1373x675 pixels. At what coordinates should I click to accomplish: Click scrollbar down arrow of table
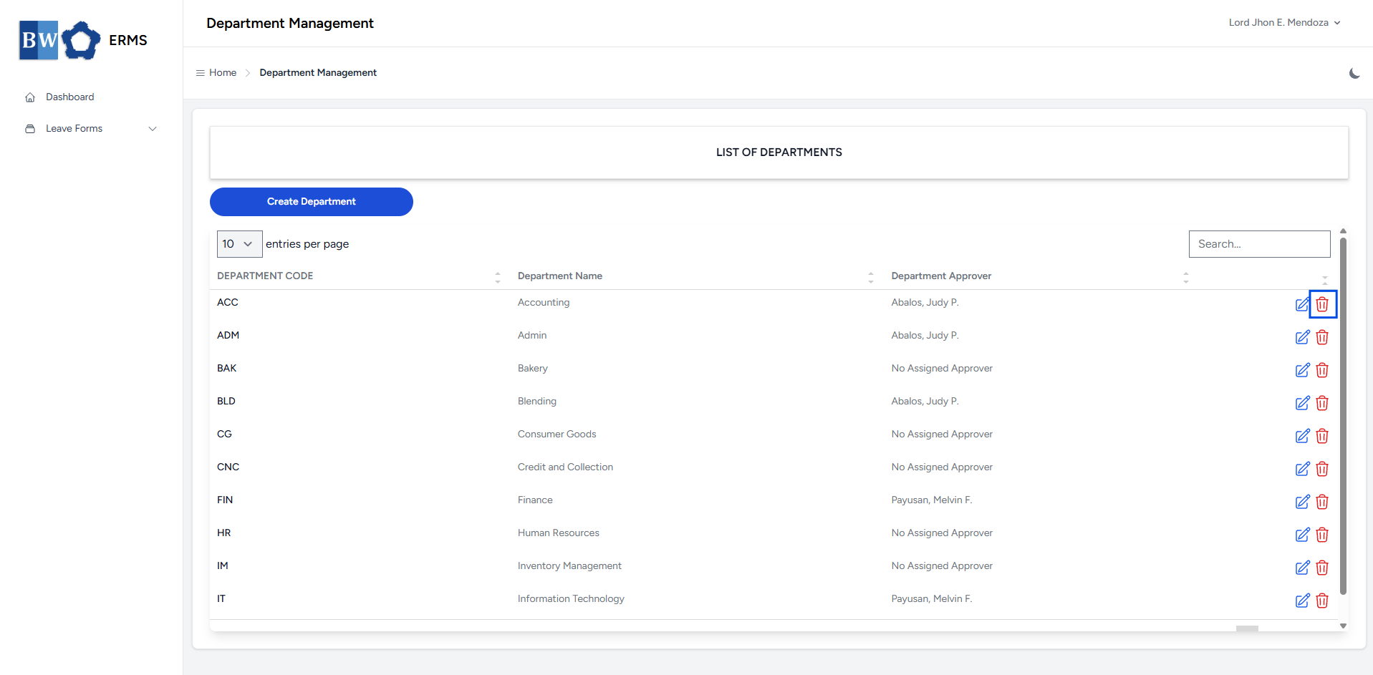tap(1343, 626)
